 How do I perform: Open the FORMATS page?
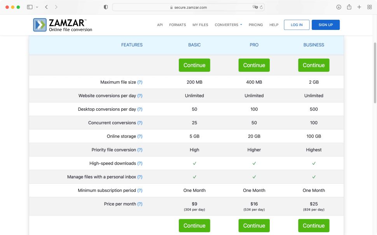pos(178,25)
